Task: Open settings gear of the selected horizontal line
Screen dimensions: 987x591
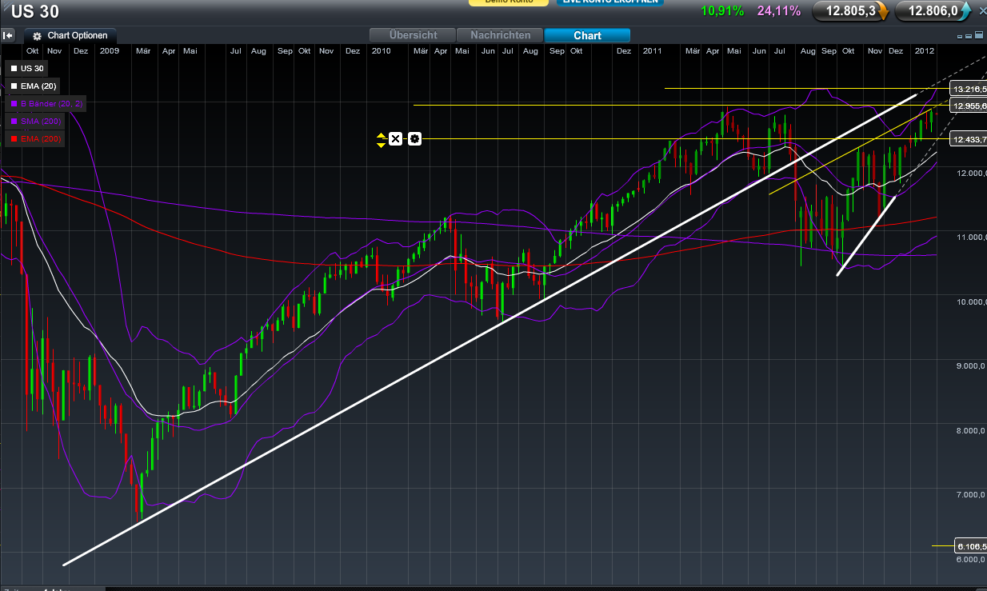Action: [414, 139]
